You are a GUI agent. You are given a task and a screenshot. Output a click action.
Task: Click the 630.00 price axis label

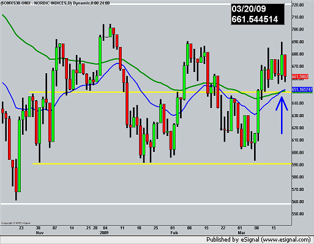(298, 116)
